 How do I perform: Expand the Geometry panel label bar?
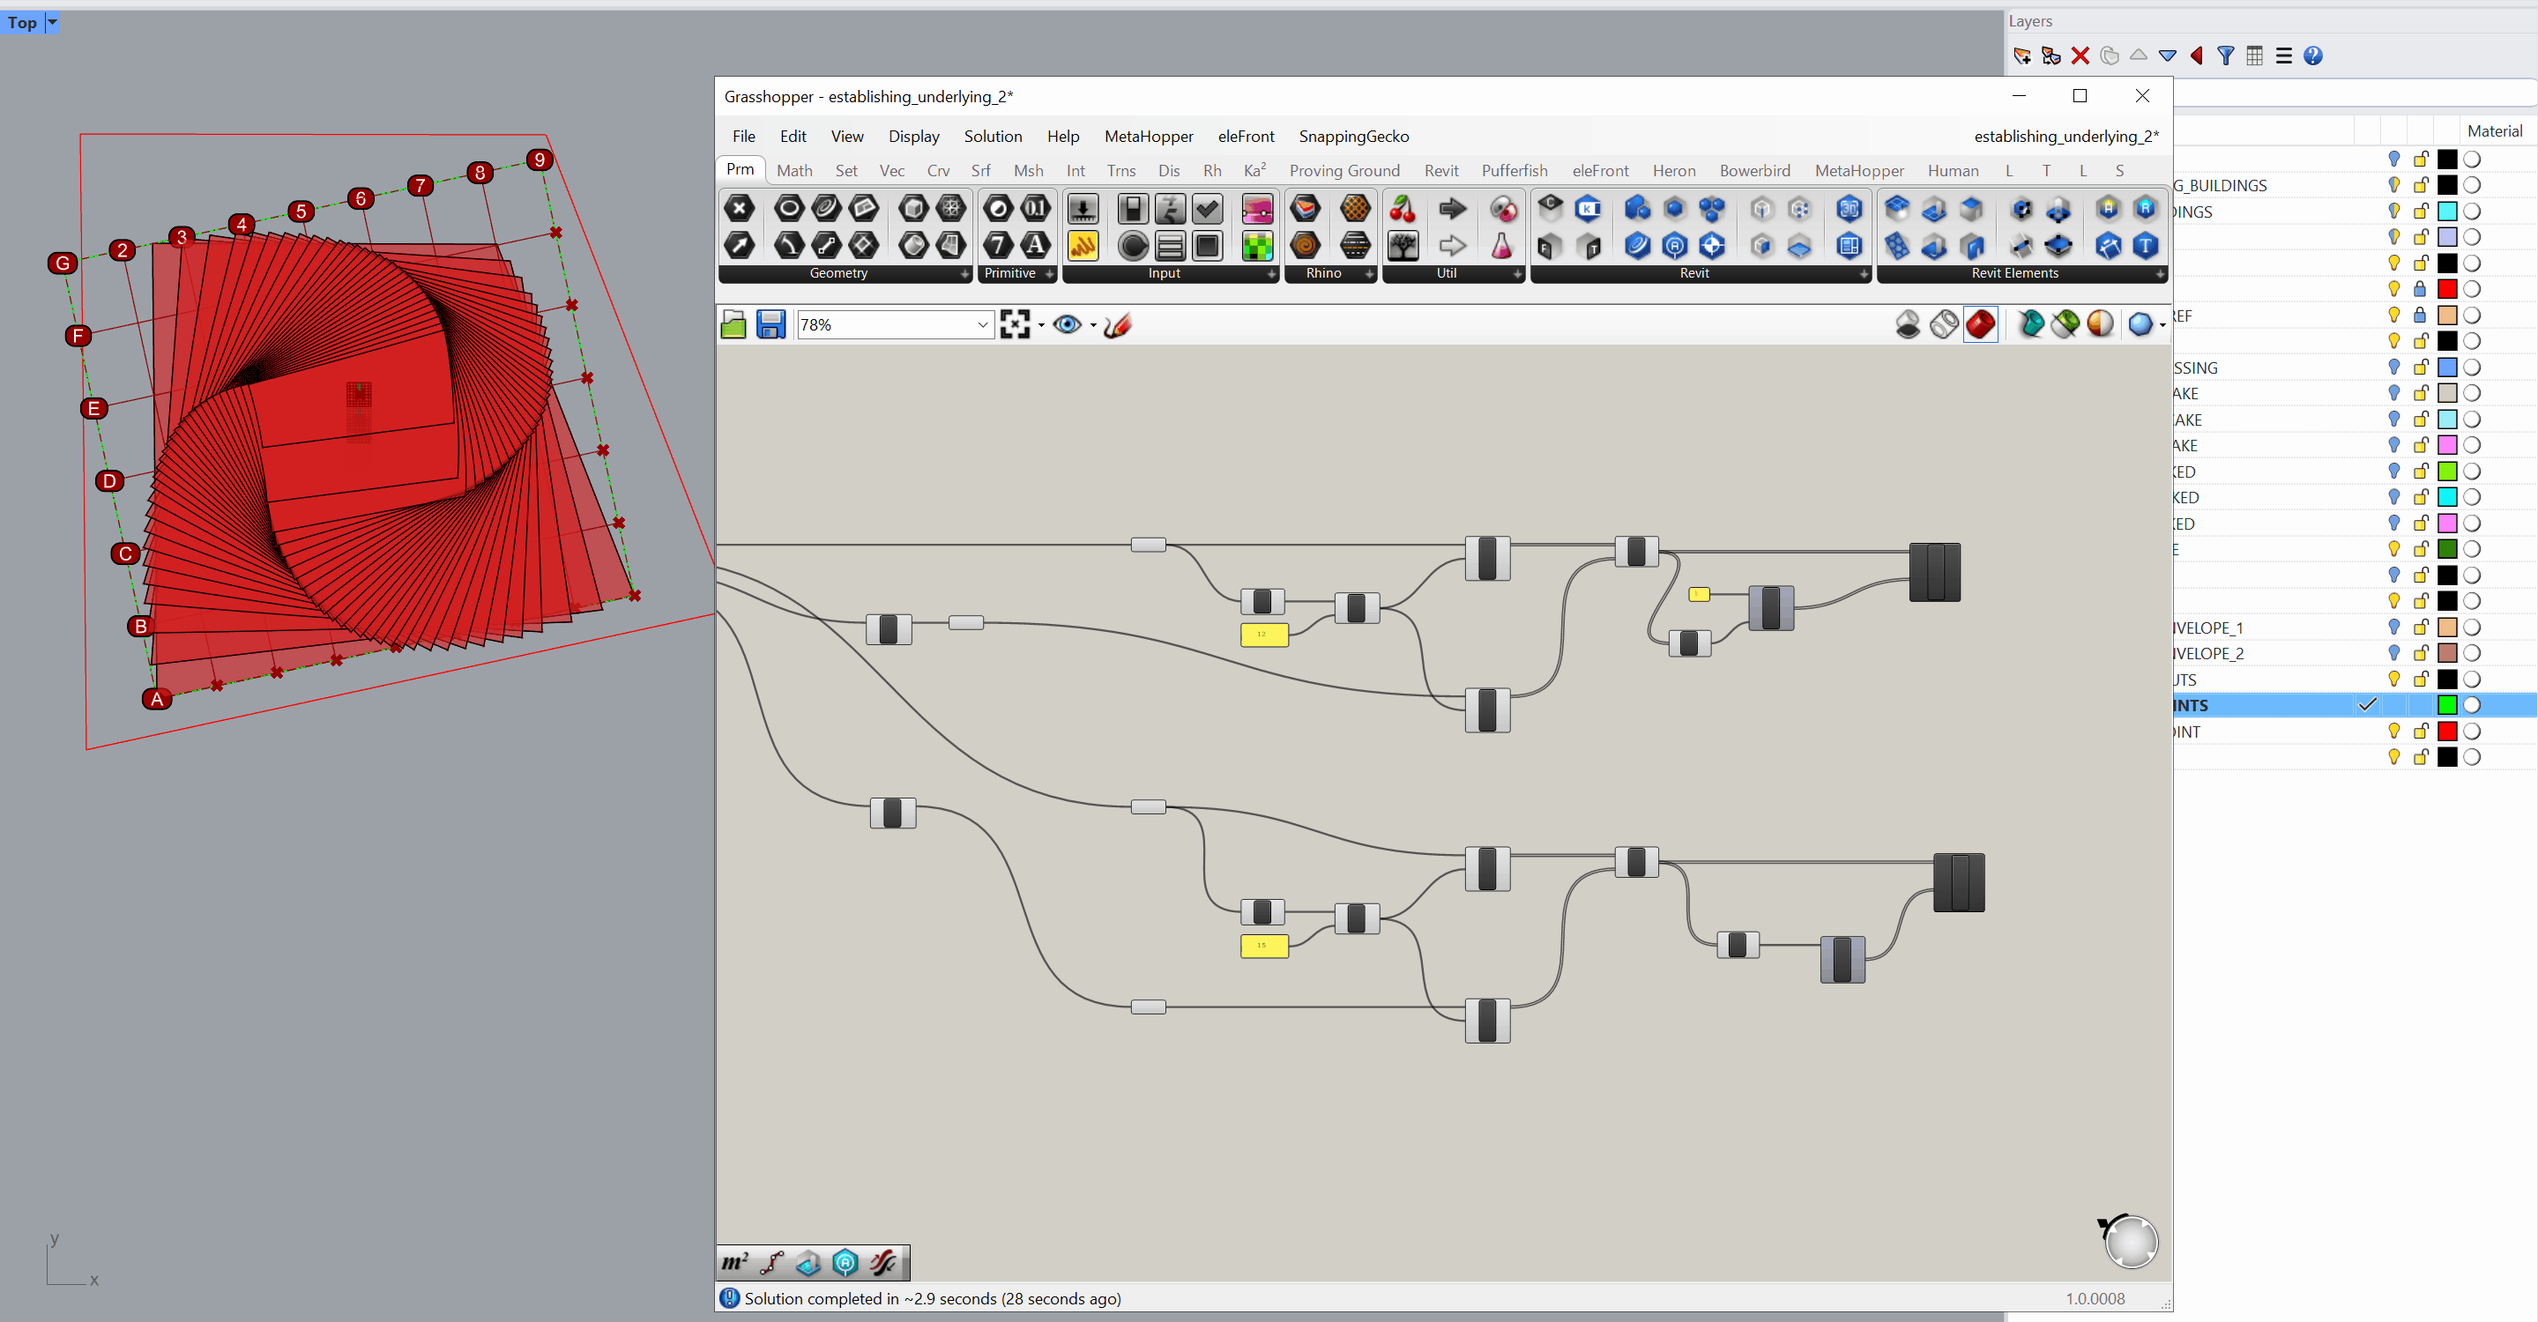pyautogui.click(x=838, y=274)
